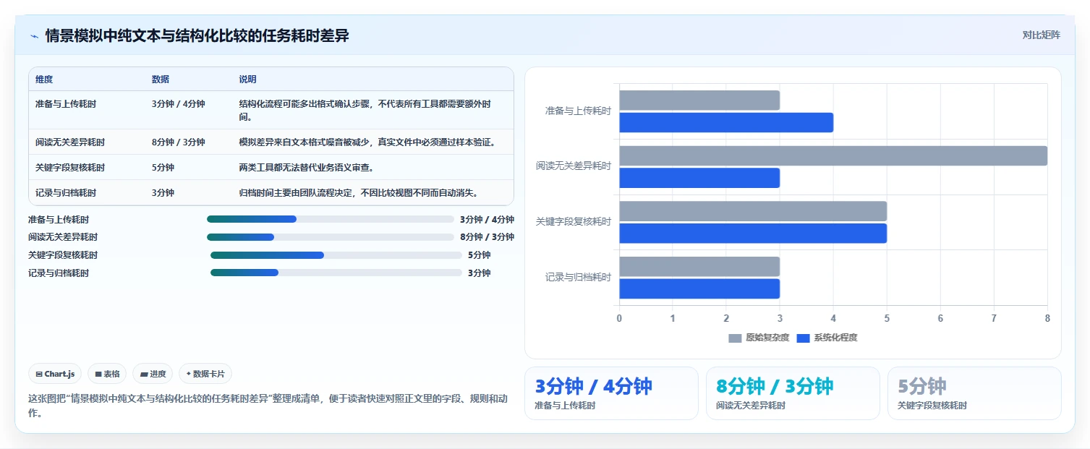Select the 数据卡片 chip
This screenshot has height=449, width=1090.
pos(205,374)
